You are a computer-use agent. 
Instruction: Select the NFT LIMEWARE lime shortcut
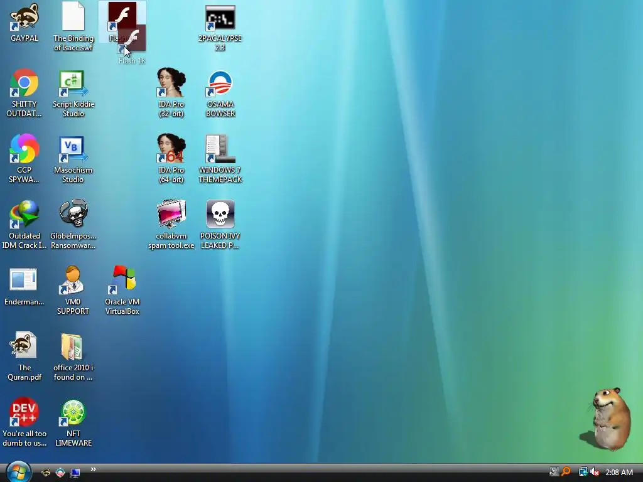[x=73, y=422]
